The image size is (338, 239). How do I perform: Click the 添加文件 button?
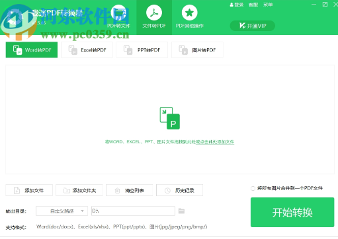click(29, 190)
